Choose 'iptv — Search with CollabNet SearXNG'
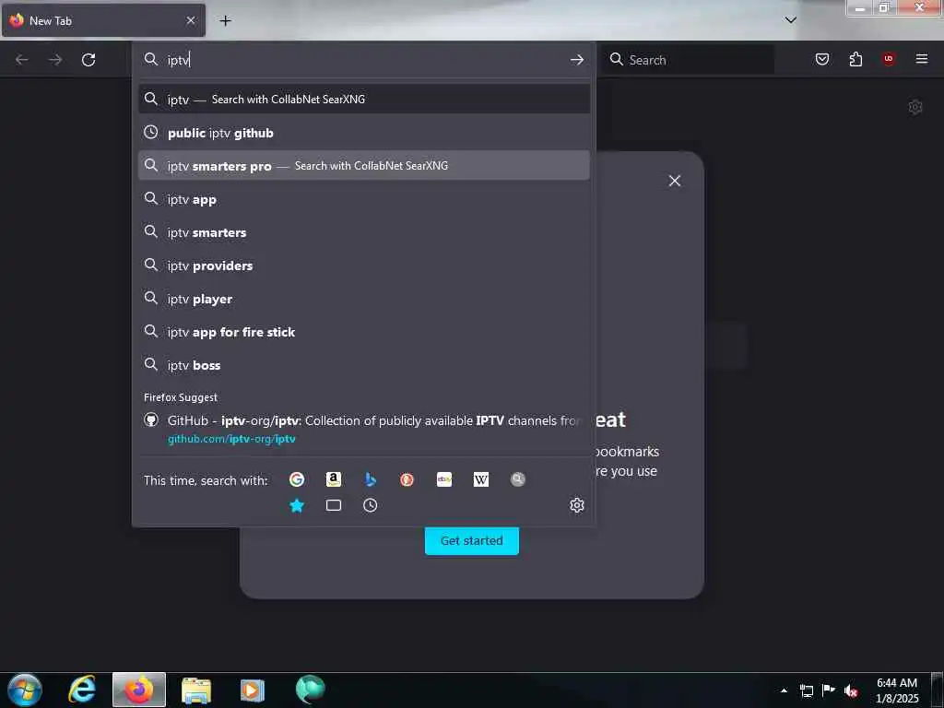This screenshot has width=944, height=708. (x=363, y=99)
